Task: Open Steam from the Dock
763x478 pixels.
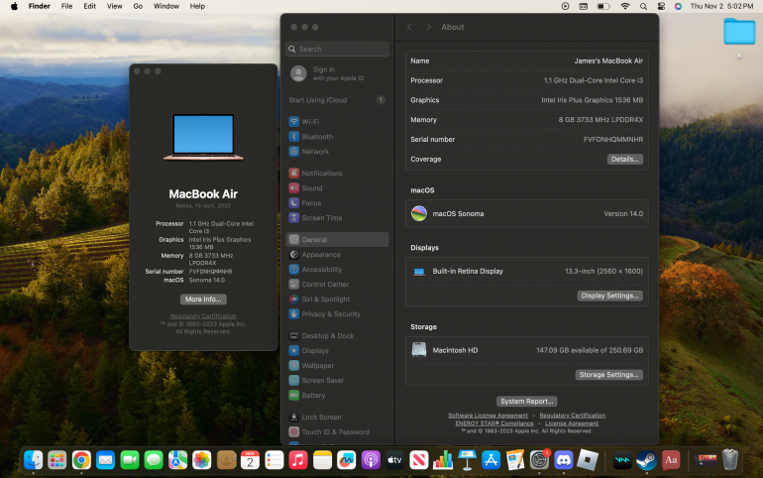Action: point(647,460)
